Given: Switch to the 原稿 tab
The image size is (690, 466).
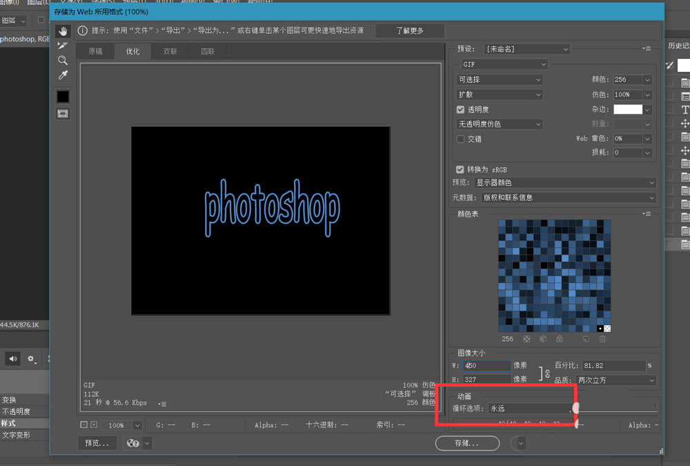Looking at the screenshot, I should [x=95, y=51].
